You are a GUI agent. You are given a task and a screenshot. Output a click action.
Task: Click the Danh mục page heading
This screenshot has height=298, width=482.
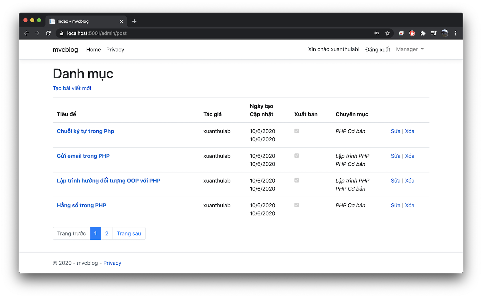83,73
